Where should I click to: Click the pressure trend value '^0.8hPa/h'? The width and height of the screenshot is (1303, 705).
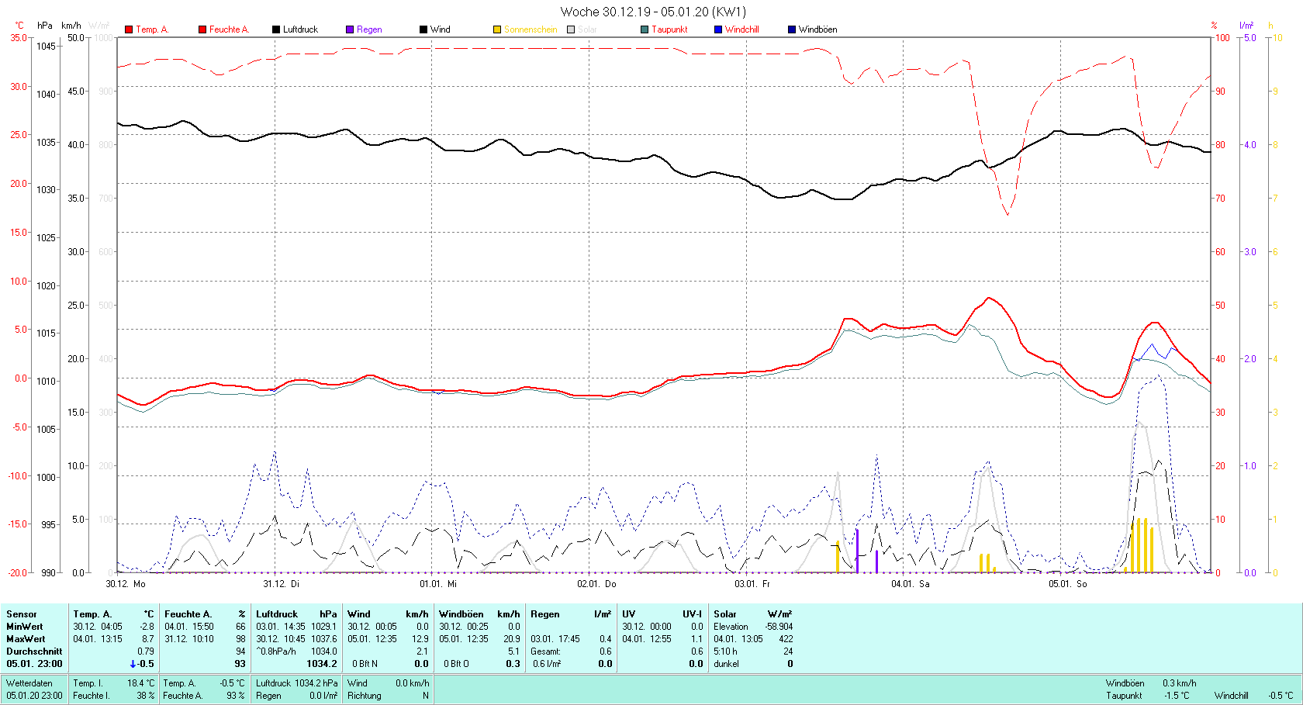click(x=277, y=651)
